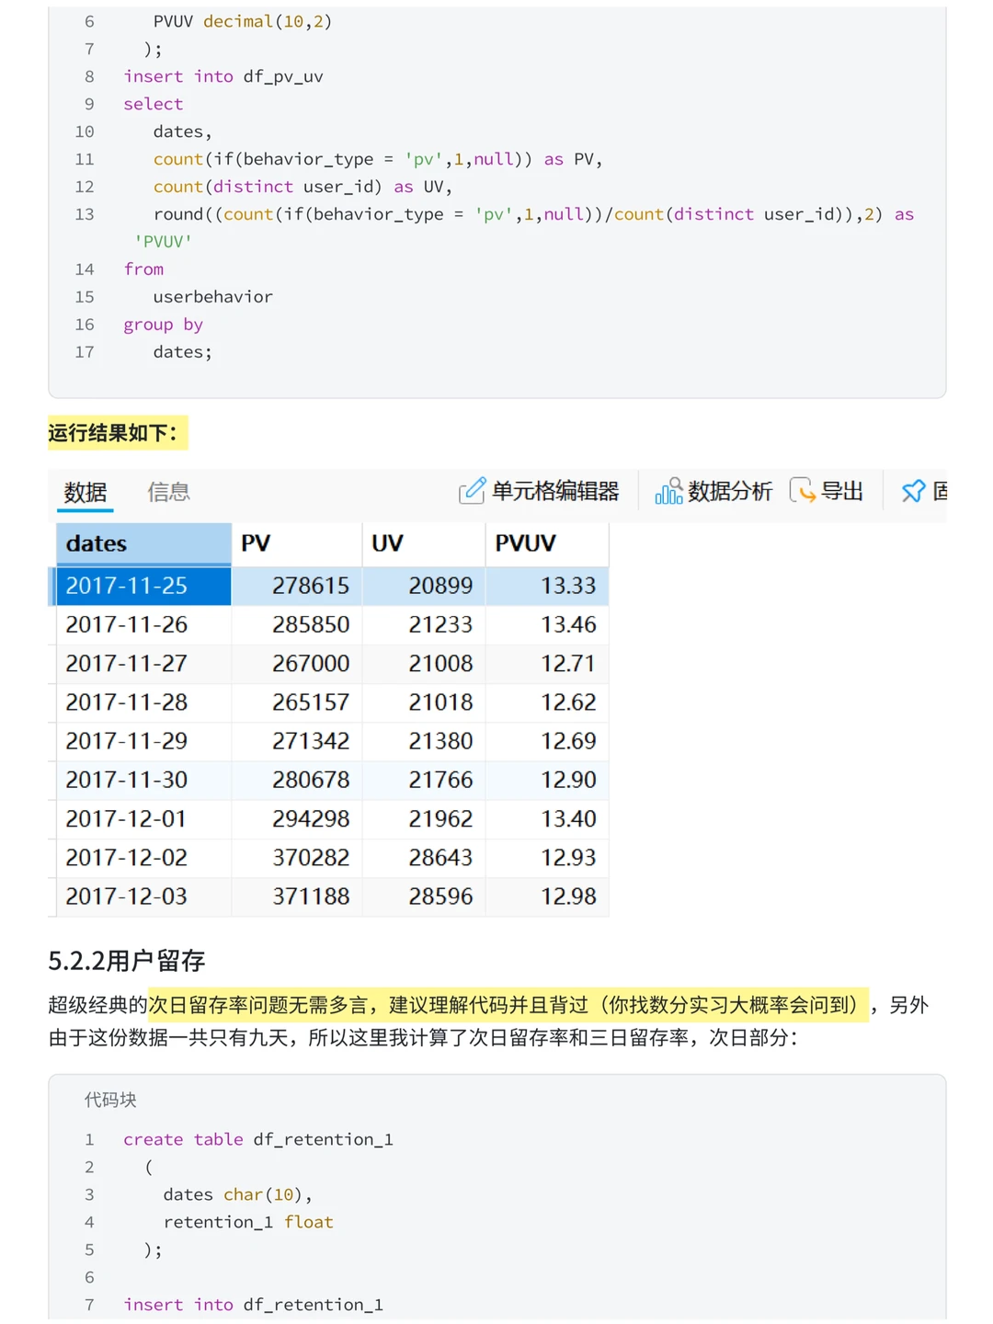Click the UV value 21962

(424, 818)
